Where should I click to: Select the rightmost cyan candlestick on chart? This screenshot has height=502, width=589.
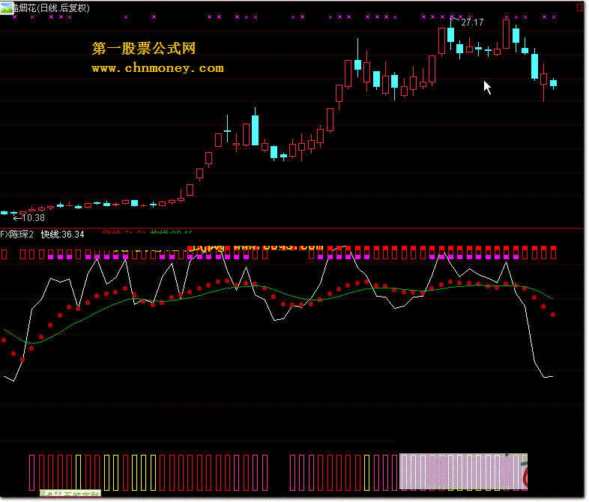(x=553, y=83)
